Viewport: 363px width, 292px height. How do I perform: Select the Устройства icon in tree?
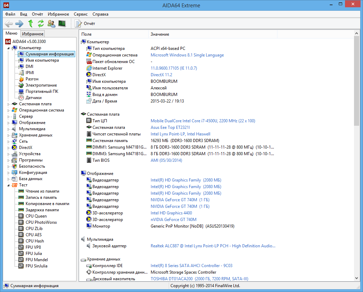[x=15, y=154]
